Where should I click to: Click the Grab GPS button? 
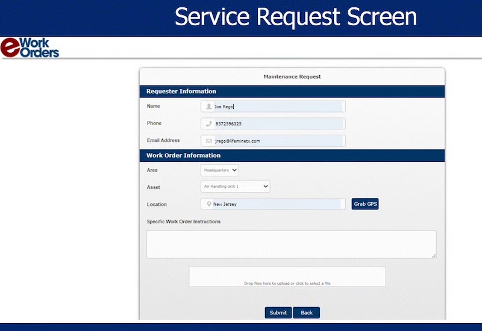tap(365, 204)
